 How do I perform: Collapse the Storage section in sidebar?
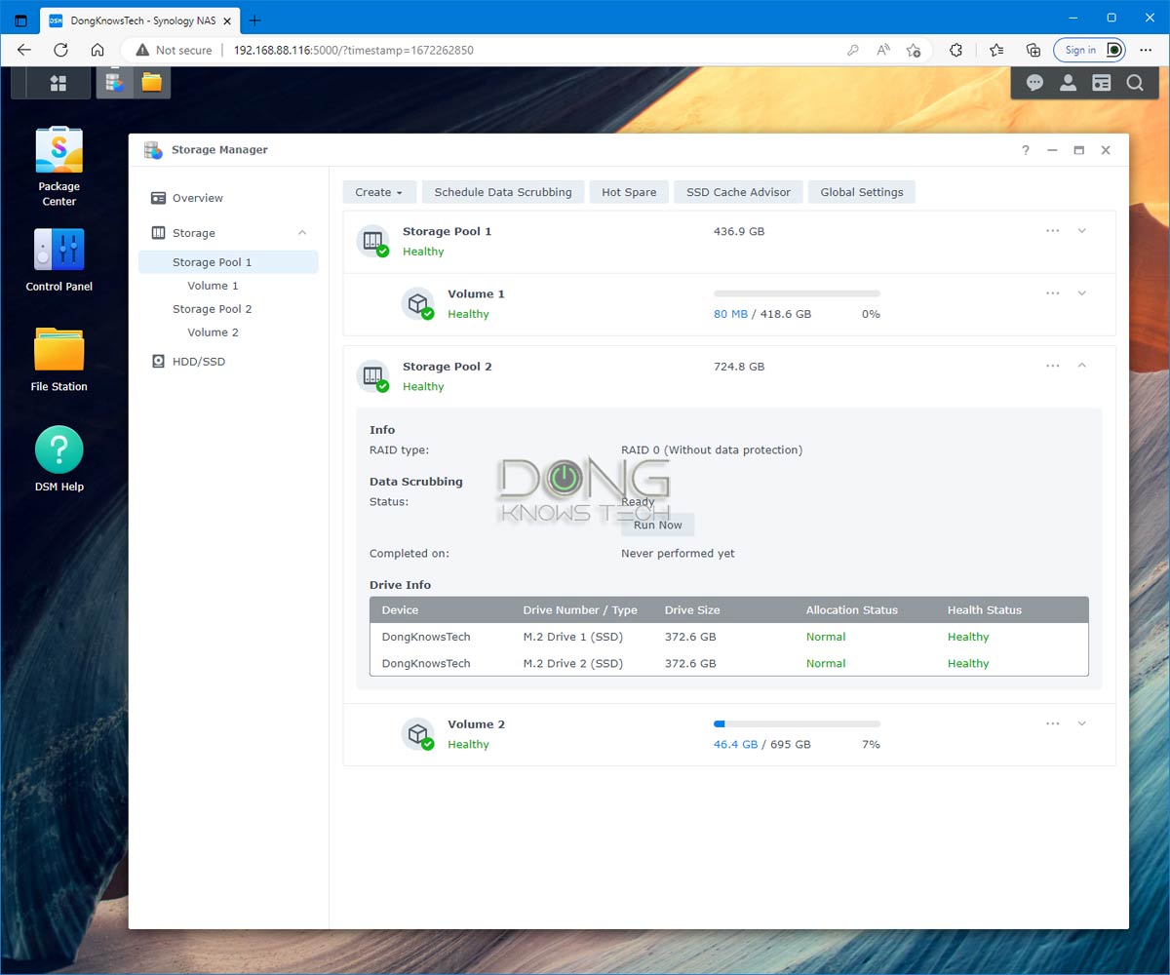(x=302, y=233)
